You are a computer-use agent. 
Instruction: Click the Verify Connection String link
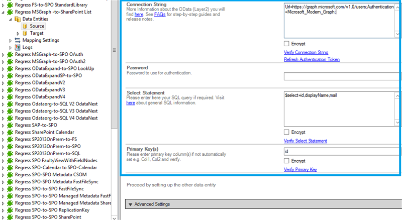point(306,52)
